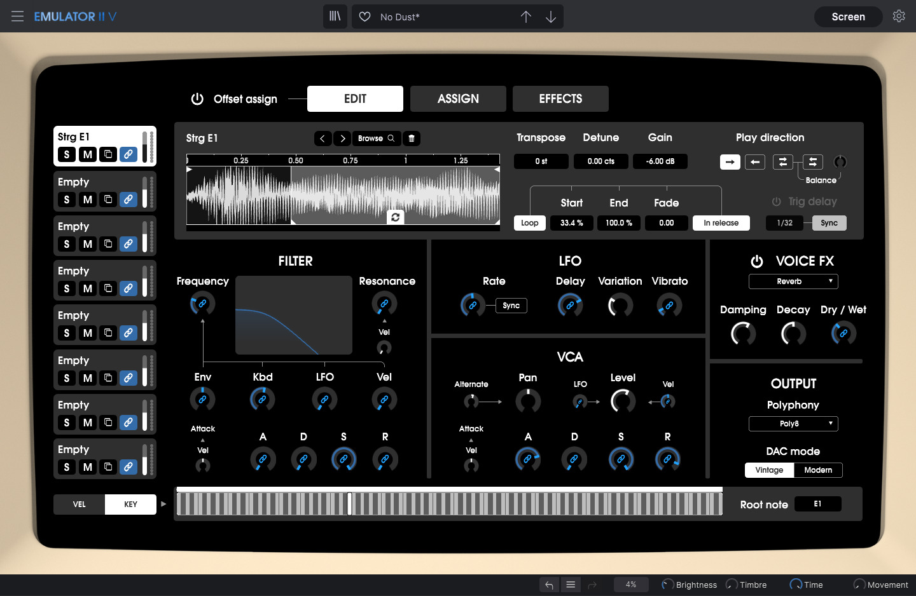Set forward play direction arrow
The image size is (916, 596).
tap(730, 162)
